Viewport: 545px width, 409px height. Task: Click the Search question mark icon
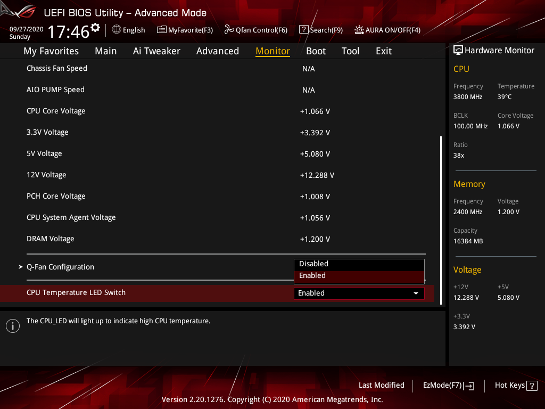click(304, 30)
